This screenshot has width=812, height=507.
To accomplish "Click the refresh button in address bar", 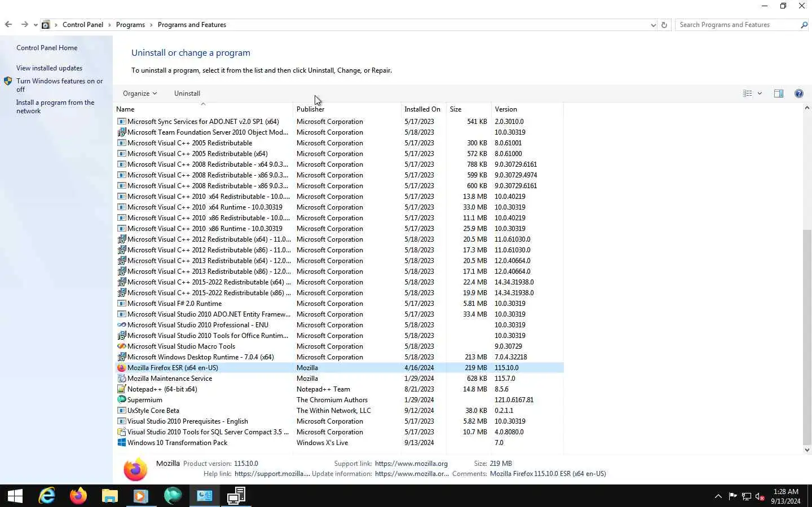I will coord(664,25).
